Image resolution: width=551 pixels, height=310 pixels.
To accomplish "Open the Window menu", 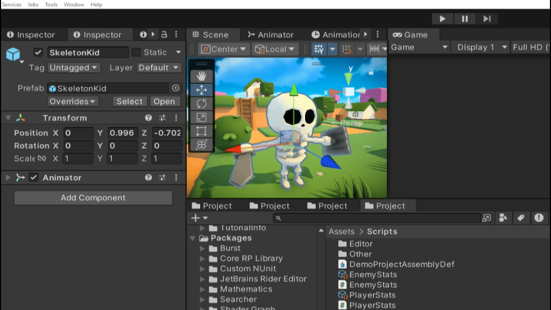I will point(74,4).
